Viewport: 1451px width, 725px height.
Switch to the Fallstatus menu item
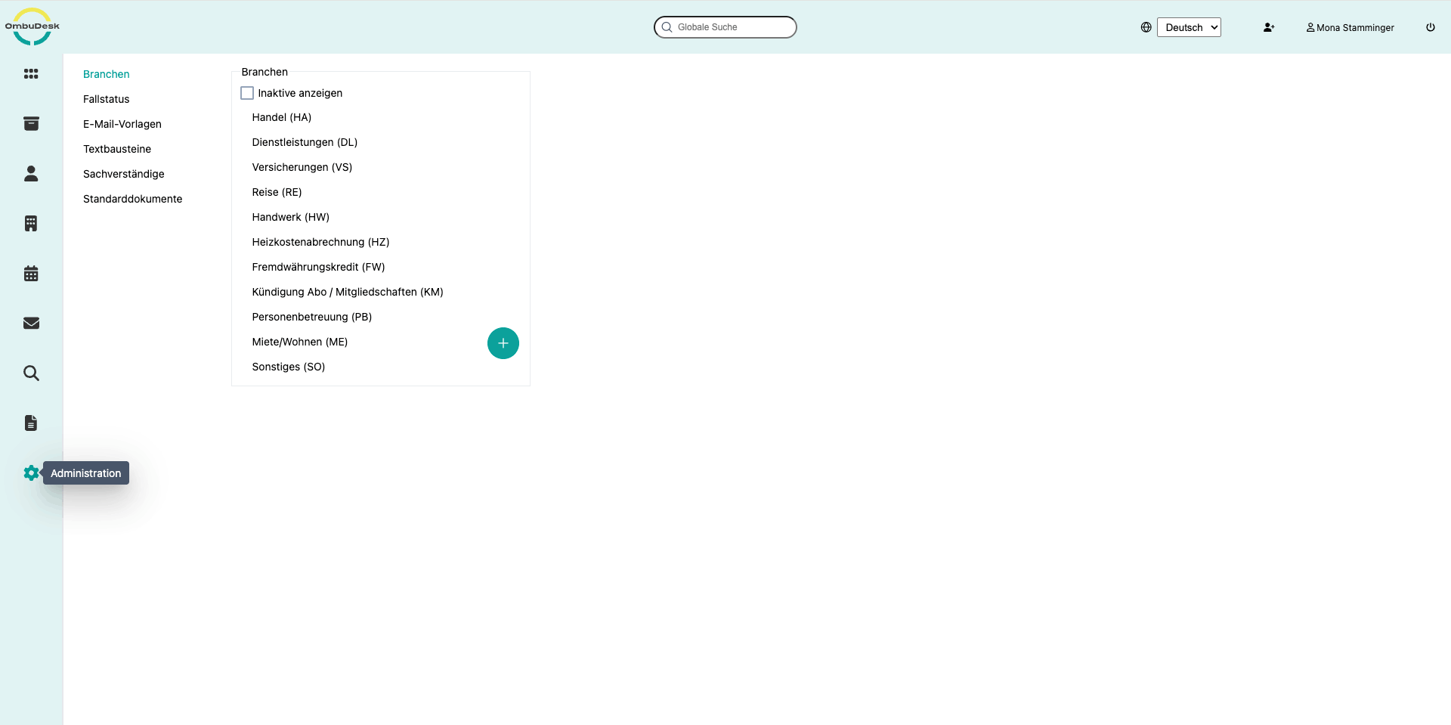(x=107, y=99)
